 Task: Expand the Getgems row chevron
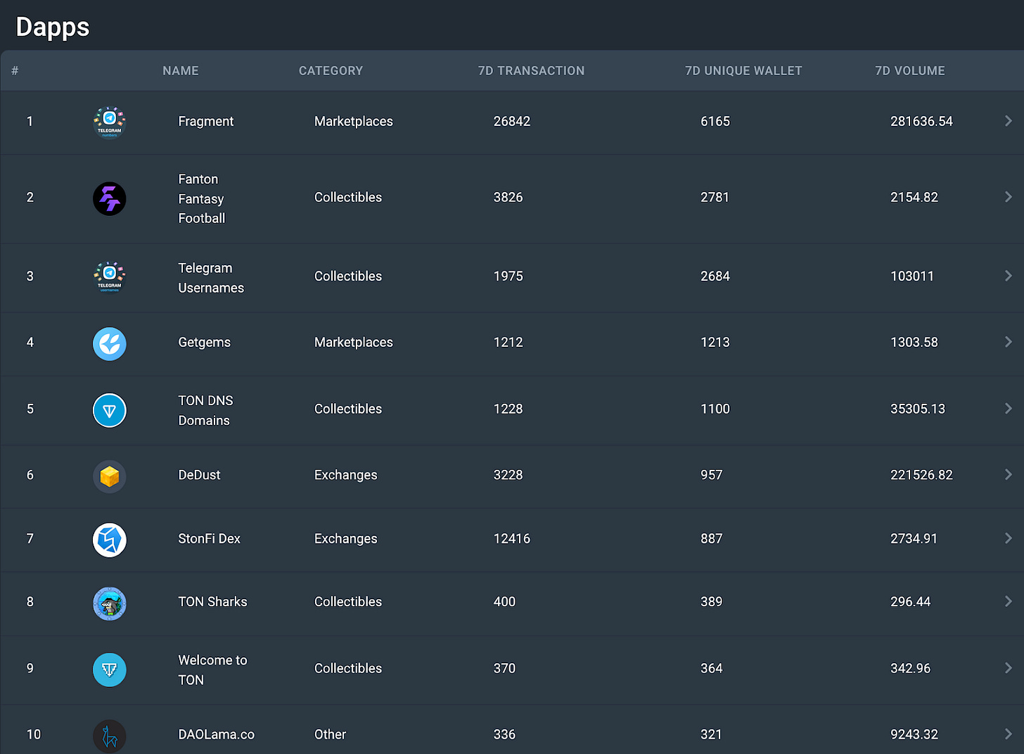(x=1009, y=342)
